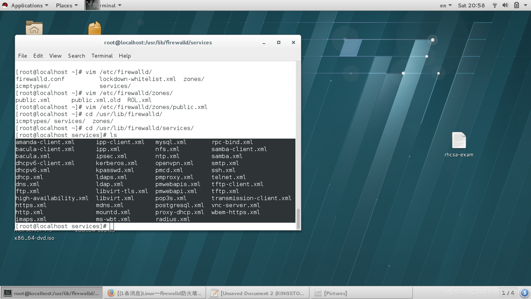Click proxy-dhcp.xml in listing

pyautogui.click(x=180, y=212)
